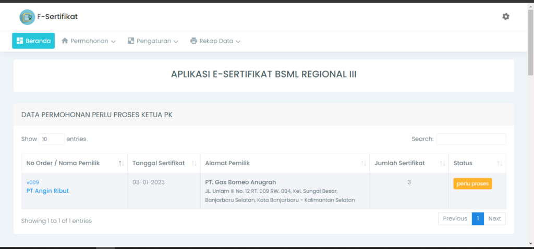Click the Rekap Data printer icon
Image resolution: width=534 pixels, height=249 pixels.
pyautogui.click(x=193, y=41)
